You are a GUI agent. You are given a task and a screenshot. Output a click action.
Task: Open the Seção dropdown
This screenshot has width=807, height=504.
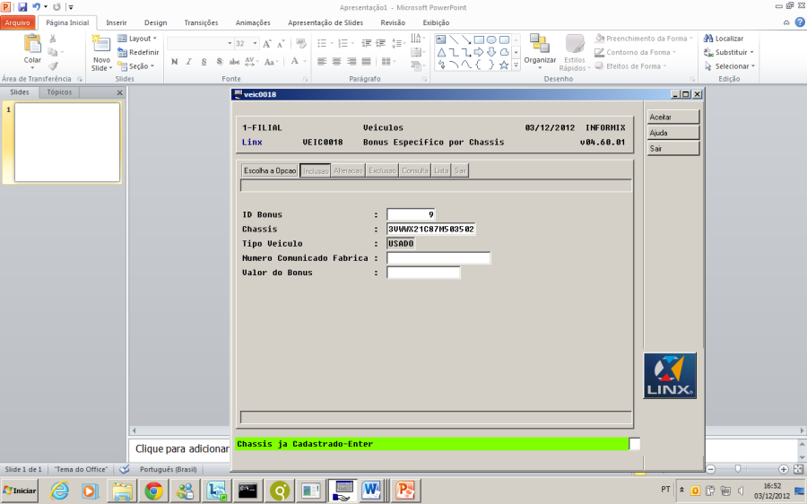(x=136, y=66)
